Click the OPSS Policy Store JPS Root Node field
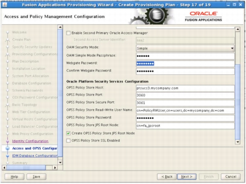 (185, 126)
